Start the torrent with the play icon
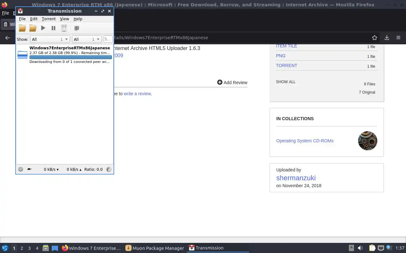This screenshot has width=406, height=253. (x=43, y=28)
